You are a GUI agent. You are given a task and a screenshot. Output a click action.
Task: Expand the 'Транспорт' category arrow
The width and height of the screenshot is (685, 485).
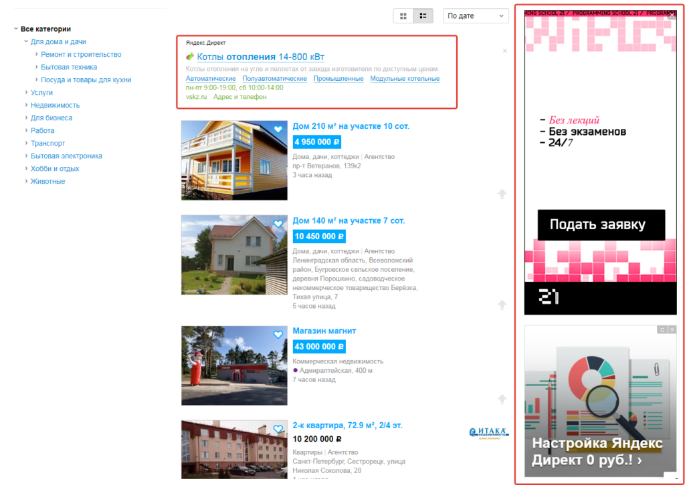[27, 142]
